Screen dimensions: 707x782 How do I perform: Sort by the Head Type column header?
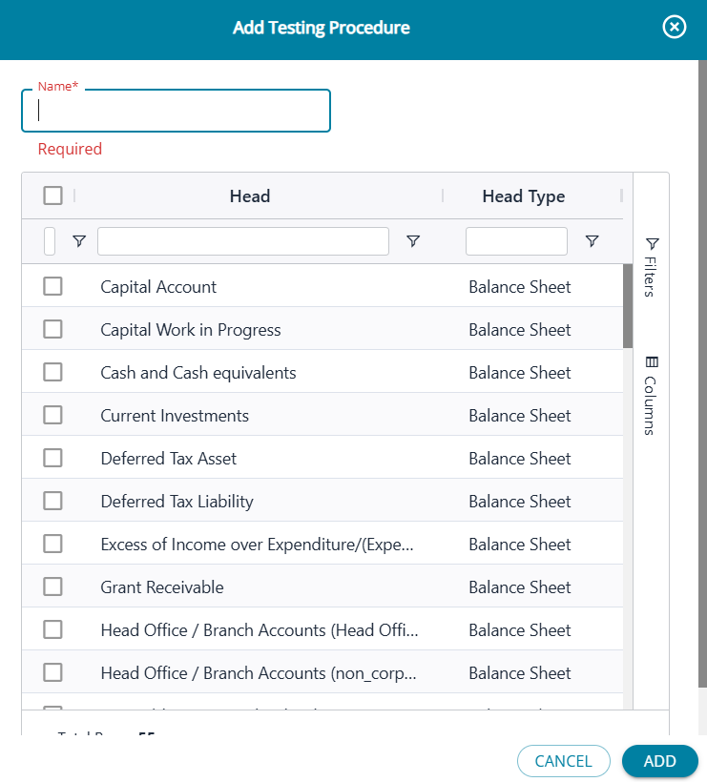point(523,196)
